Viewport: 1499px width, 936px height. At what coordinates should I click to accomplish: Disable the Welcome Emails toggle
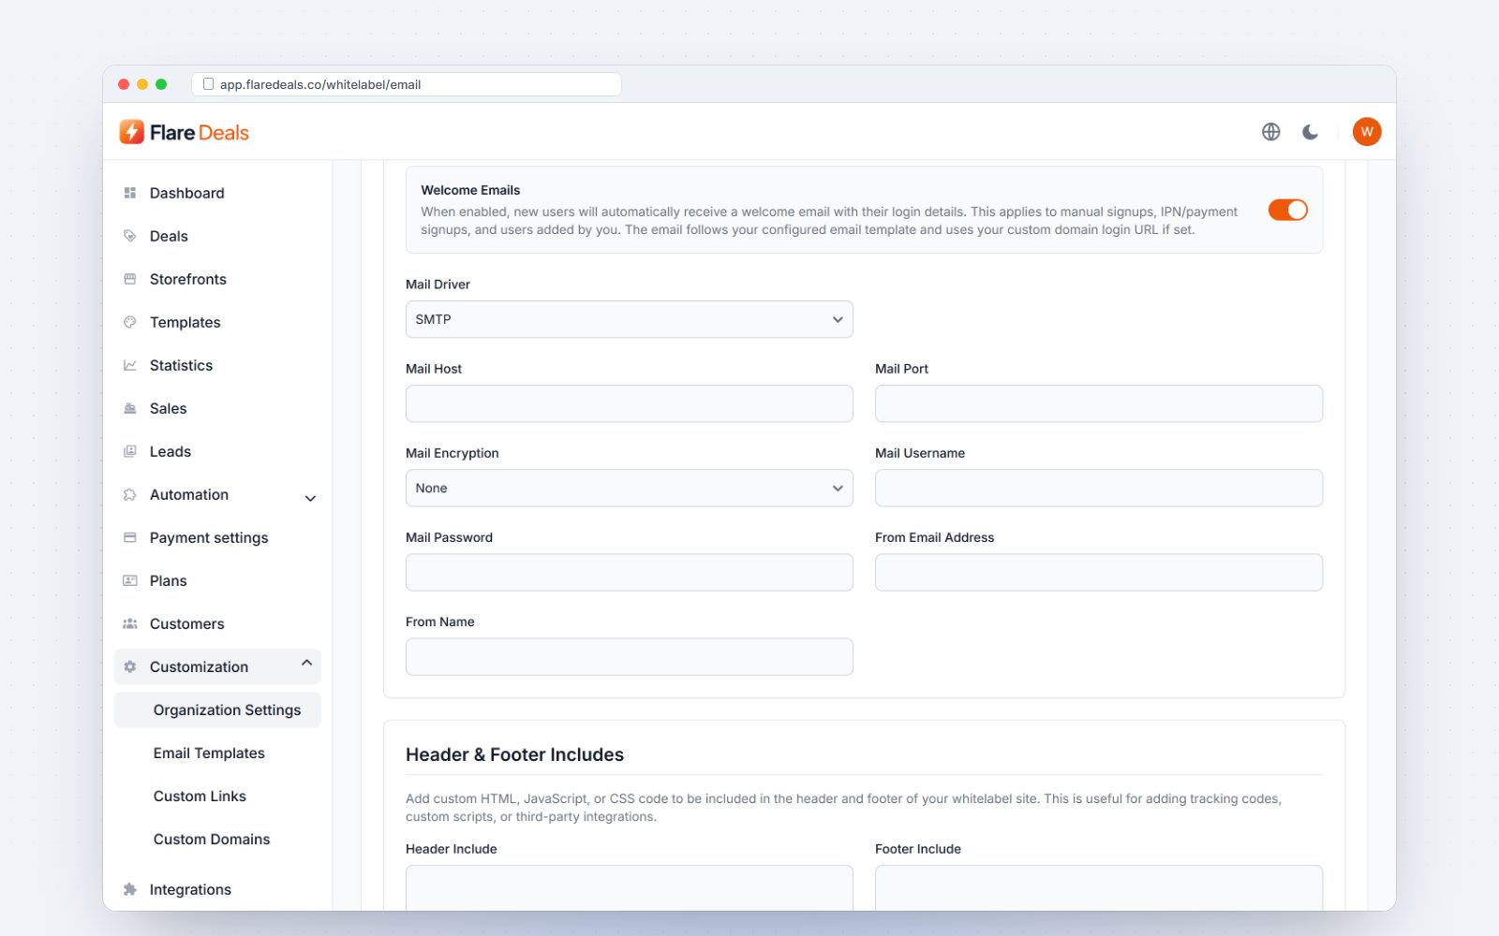(x=1288, y=210)
